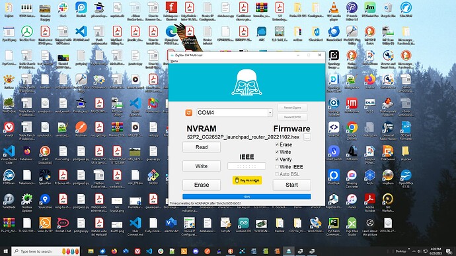Select the Vivaldi browser desktop icon
Viewport: 456px width, 256px height.
click(x=9, y=129)
